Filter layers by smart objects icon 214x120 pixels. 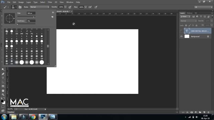[208, 17]
